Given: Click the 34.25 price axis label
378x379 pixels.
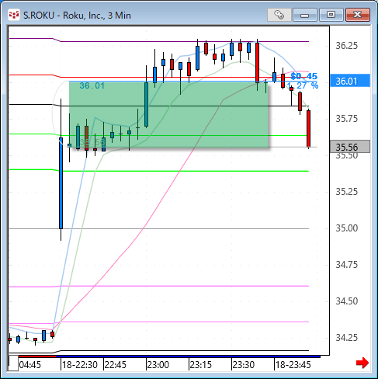Looking at the screenshot, I should 346,338.
